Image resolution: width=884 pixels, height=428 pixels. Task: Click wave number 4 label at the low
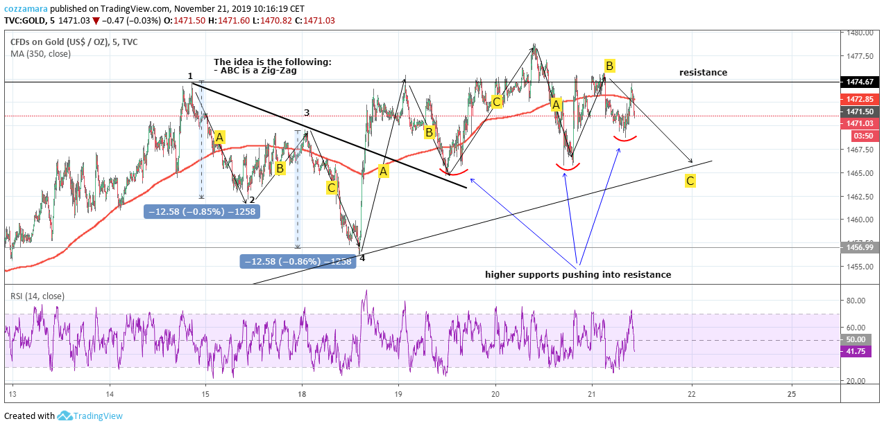362,258
